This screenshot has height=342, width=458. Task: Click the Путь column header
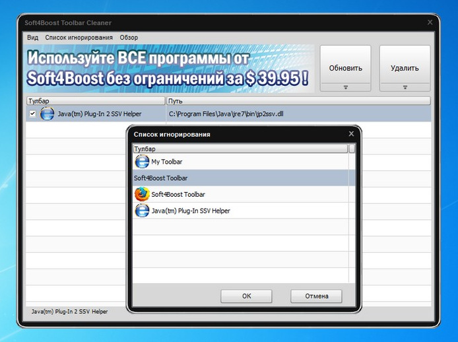click(298, 101)
